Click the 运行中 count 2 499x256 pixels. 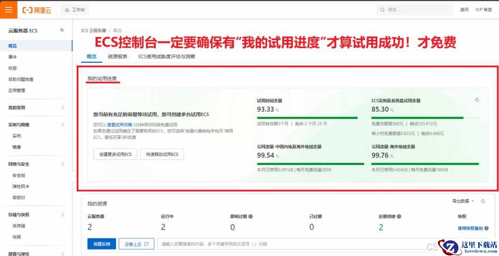[x=164, y=227]
